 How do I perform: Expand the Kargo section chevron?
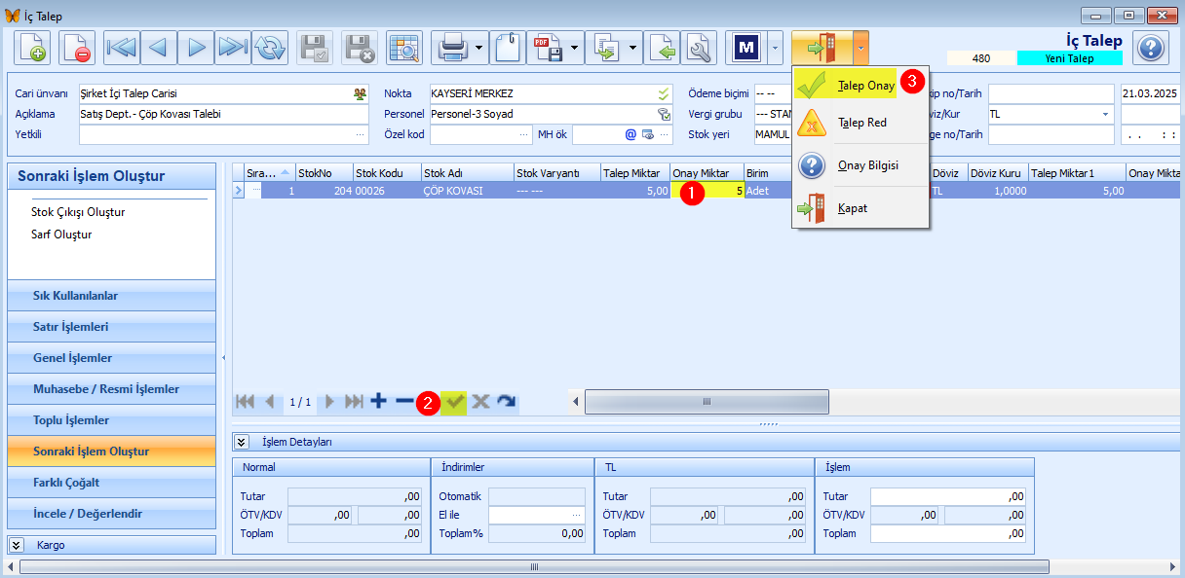(x=17, y=545)
